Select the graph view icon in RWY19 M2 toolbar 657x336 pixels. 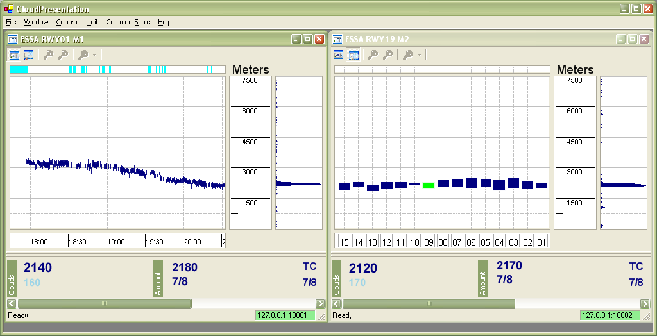(x=339, y=55)
